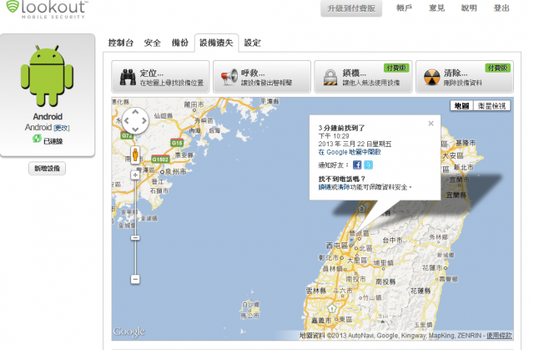Click the 新增設備 add device button

[47, 169]
